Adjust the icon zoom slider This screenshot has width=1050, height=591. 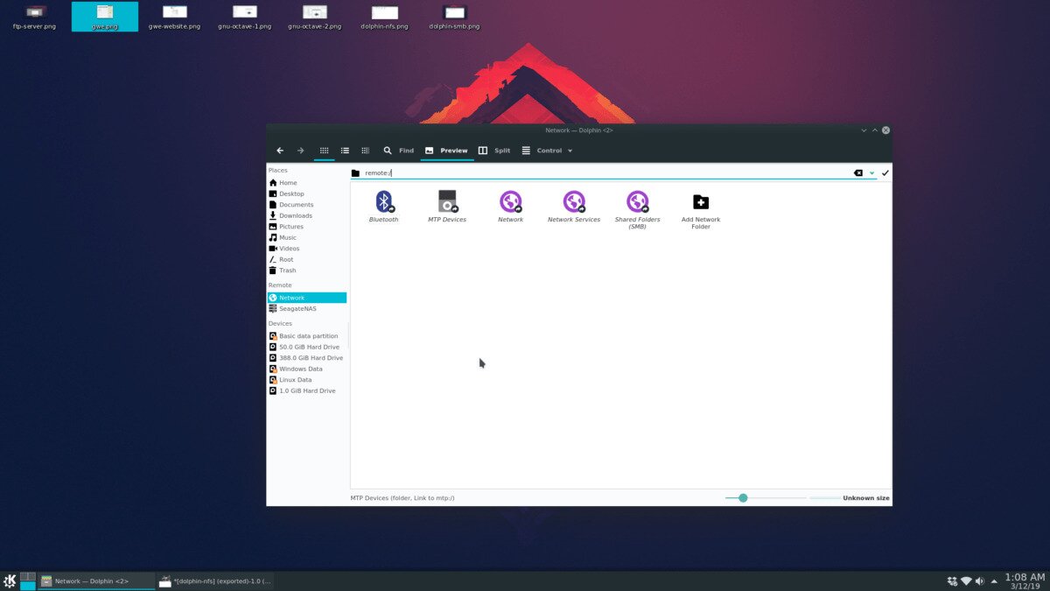743,498
